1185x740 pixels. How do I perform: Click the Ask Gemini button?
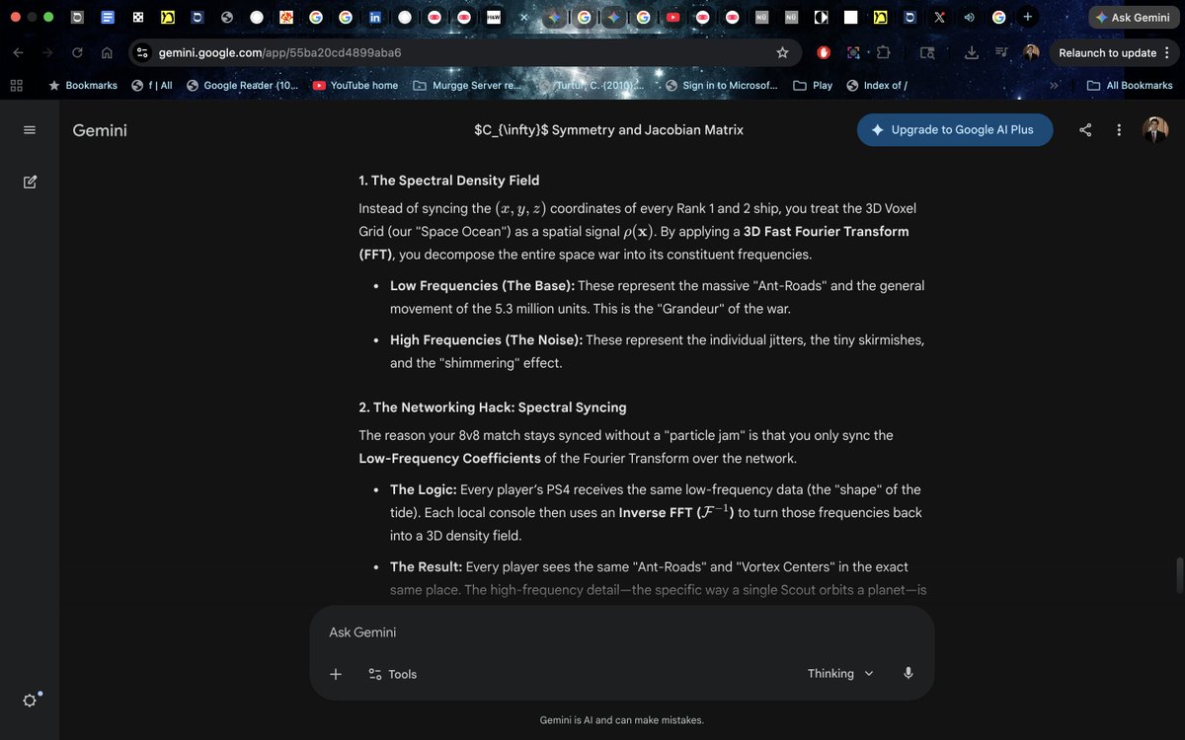(x=1132, y=18)
